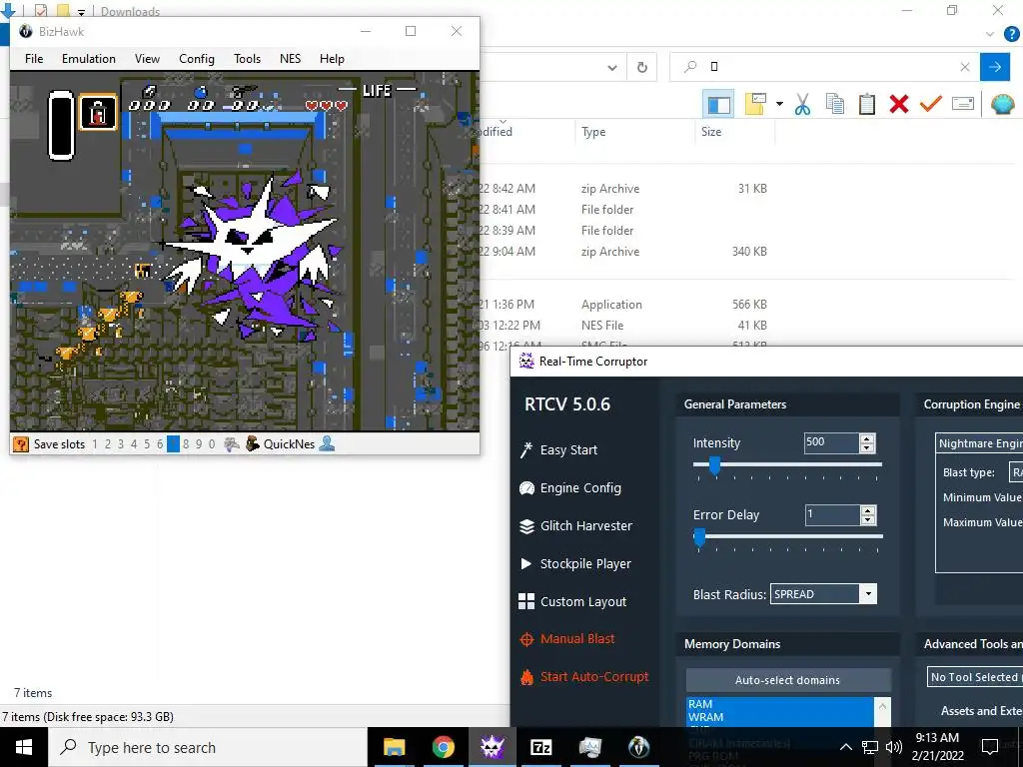Click the yellow Properties note icon in Explorer
The image size is (1023, 767).
pyautogui.click(x=755, y=104)
